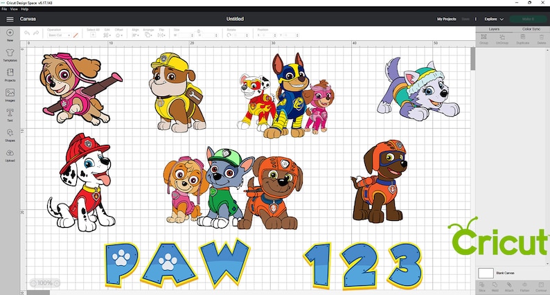Select the yellow Rubble bulldog image
The height and width of the screenshot is (295, 550).
click(177, 93)
